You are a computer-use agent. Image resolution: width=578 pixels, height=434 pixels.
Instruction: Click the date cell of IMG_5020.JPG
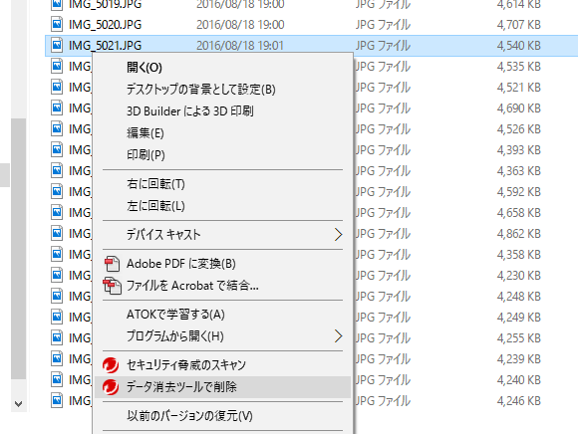click(x=240, y=25)
